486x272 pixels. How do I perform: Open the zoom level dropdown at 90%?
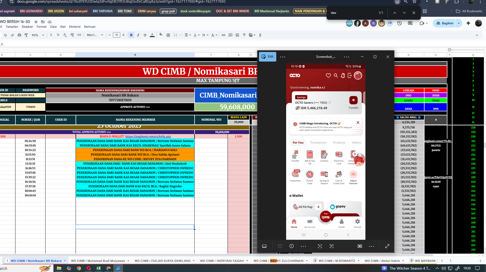(x=38, y=35)
